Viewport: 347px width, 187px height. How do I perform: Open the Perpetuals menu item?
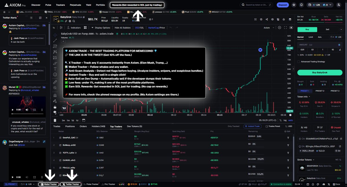tap(75, 5)
